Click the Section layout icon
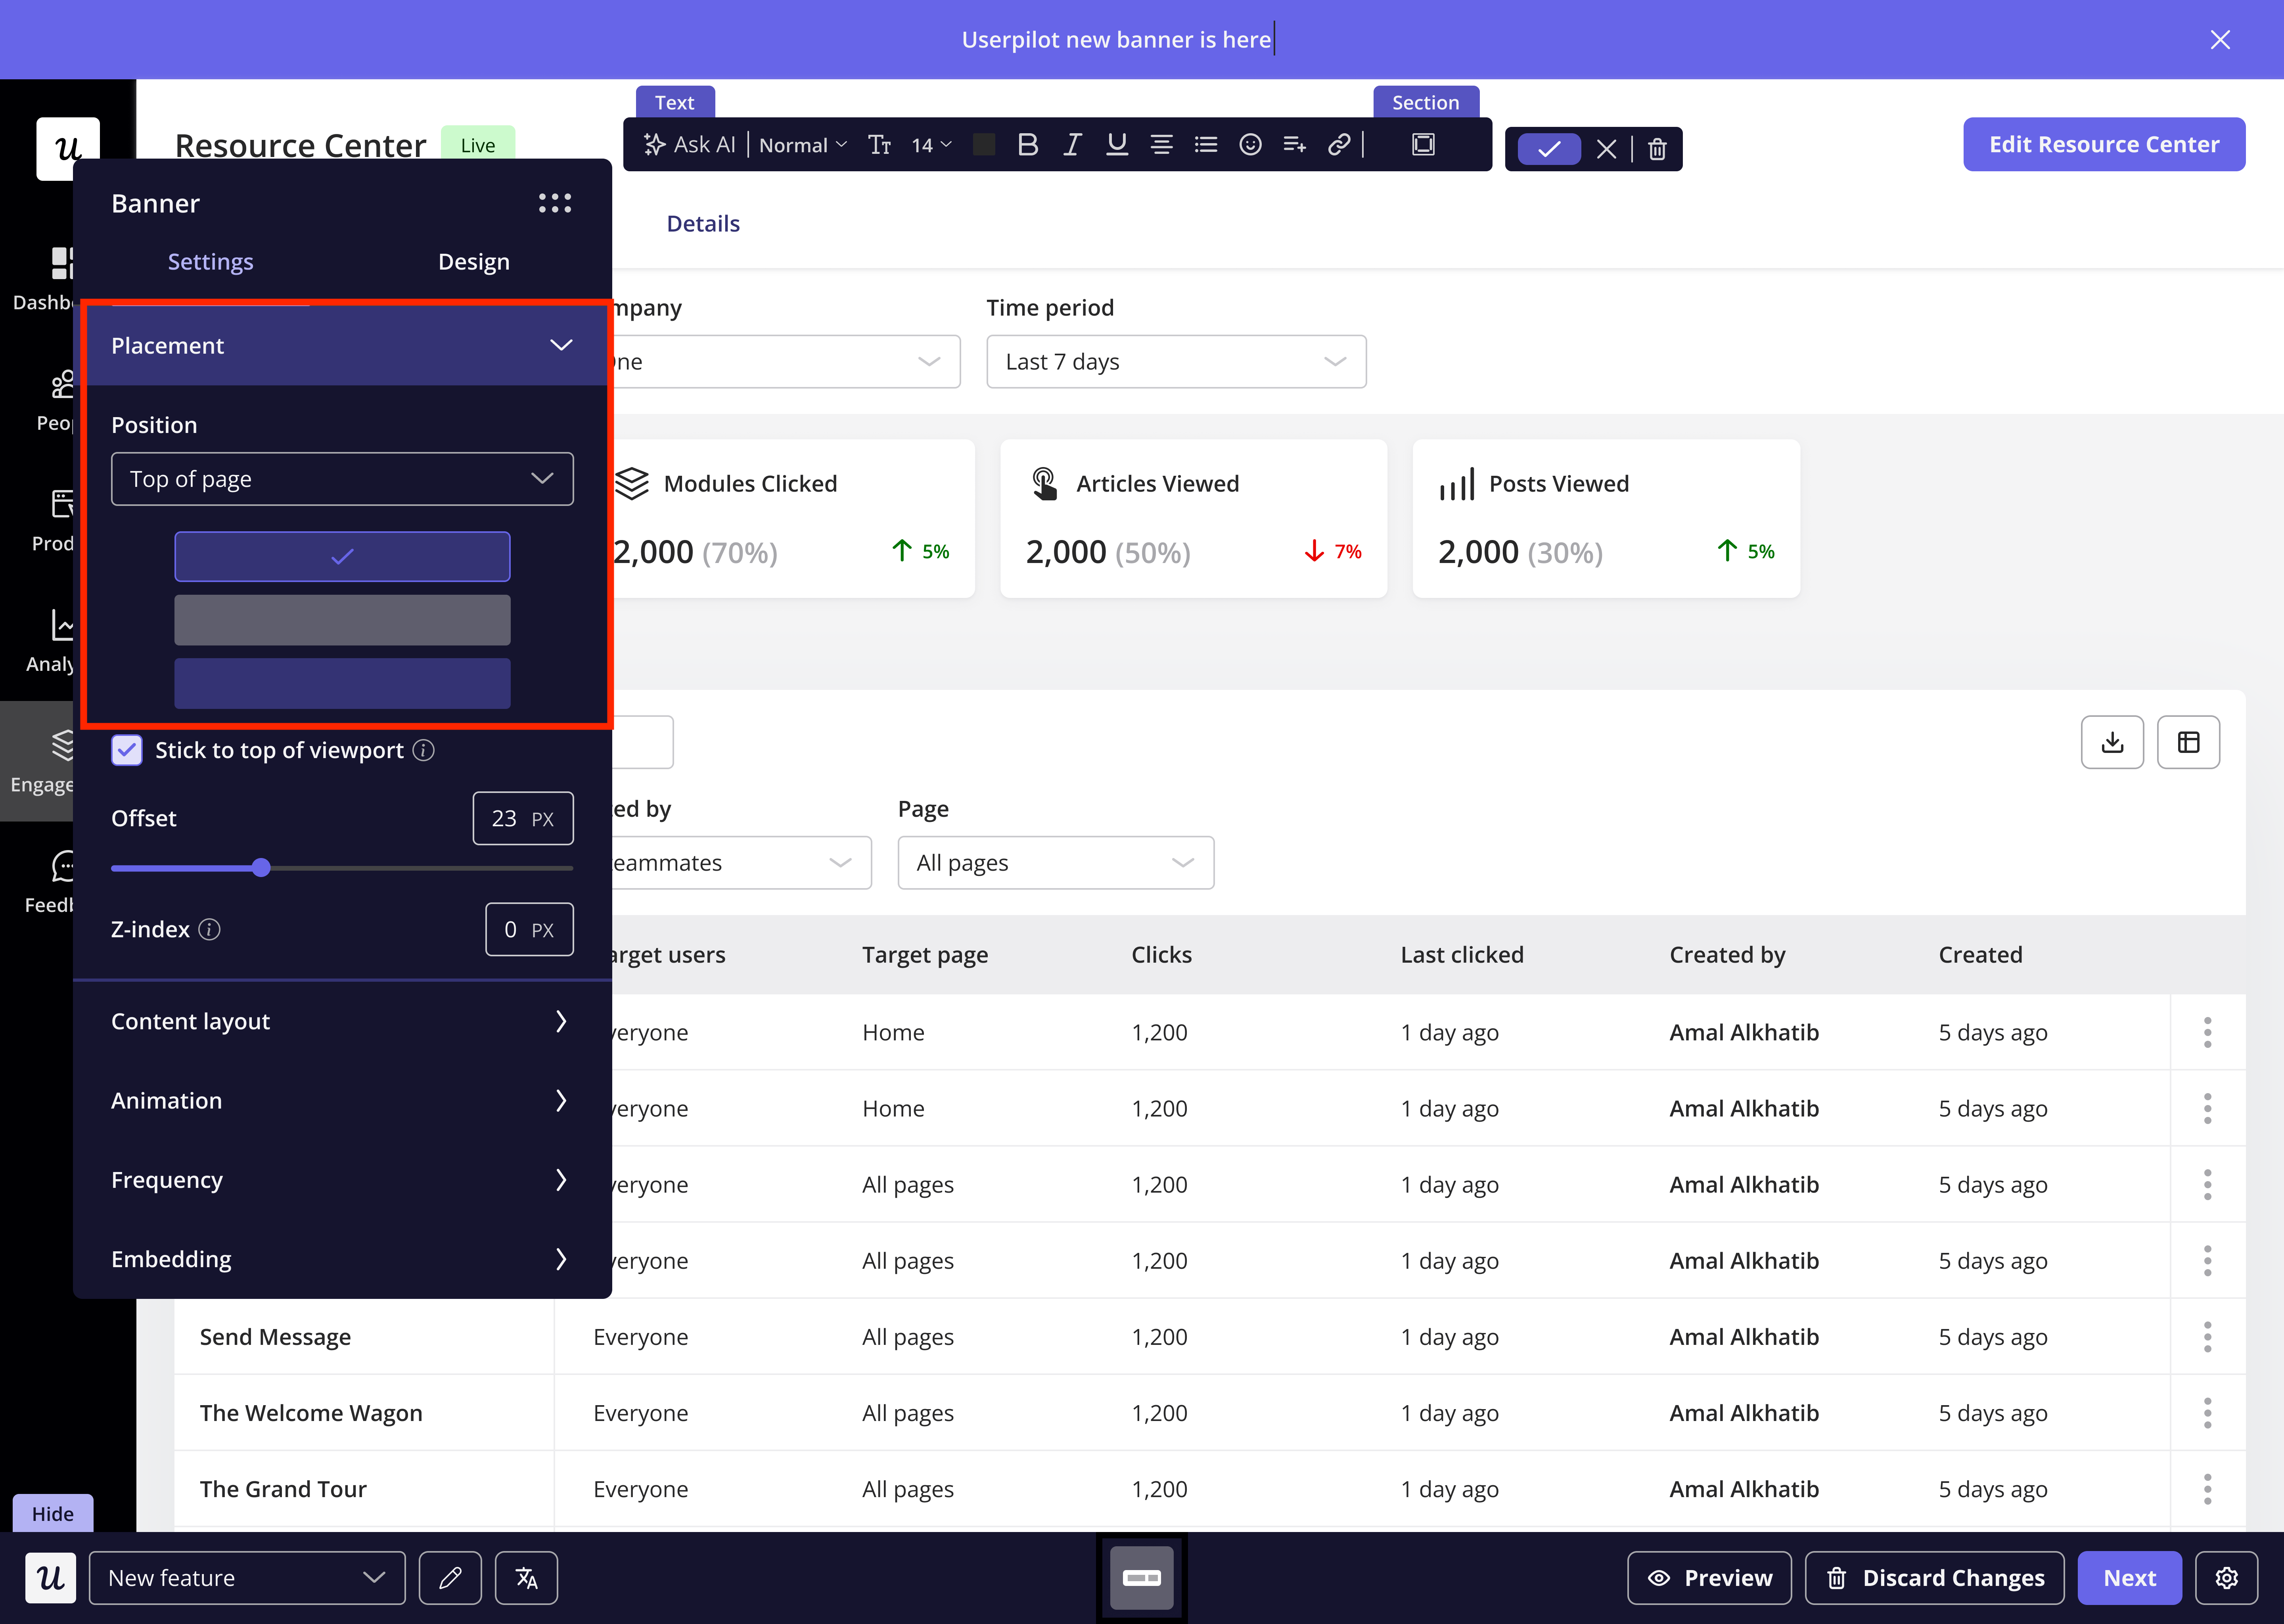 tap(1423, 145)
